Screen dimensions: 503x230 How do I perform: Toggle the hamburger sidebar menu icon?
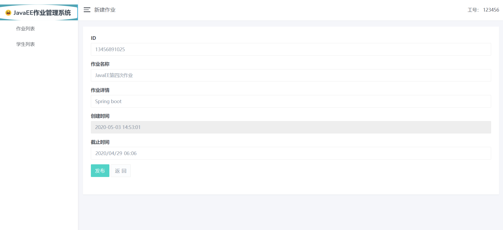[87, 10]
